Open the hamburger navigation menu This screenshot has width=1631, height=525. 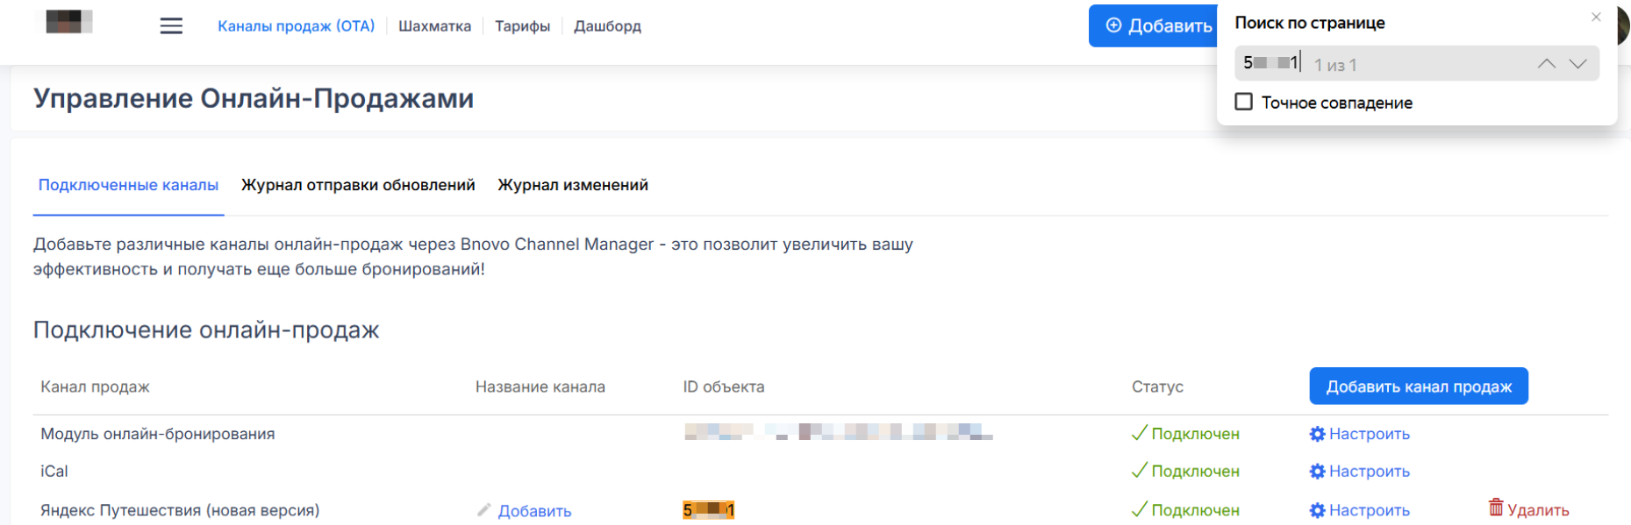click(x=171, y=26)
